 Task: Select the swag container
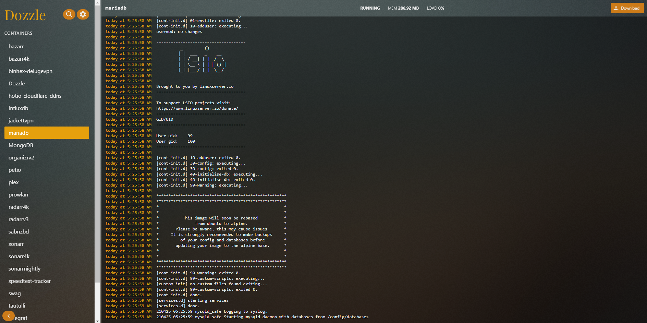click(15, 294)
